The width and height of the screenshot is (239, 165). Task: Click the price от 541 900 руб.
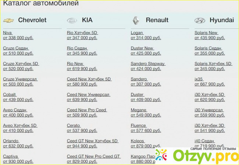210,130
